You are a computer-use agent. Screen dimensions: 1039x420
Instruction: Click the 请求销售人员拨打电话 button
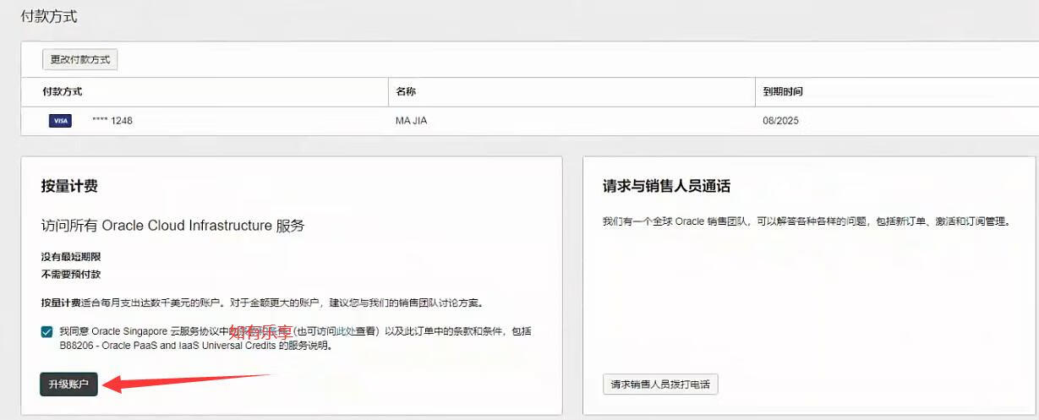(660, 385)
